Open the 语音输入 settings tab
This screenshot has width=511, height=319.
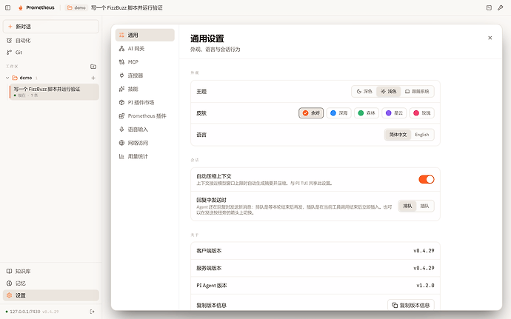[x=144, y=130]
